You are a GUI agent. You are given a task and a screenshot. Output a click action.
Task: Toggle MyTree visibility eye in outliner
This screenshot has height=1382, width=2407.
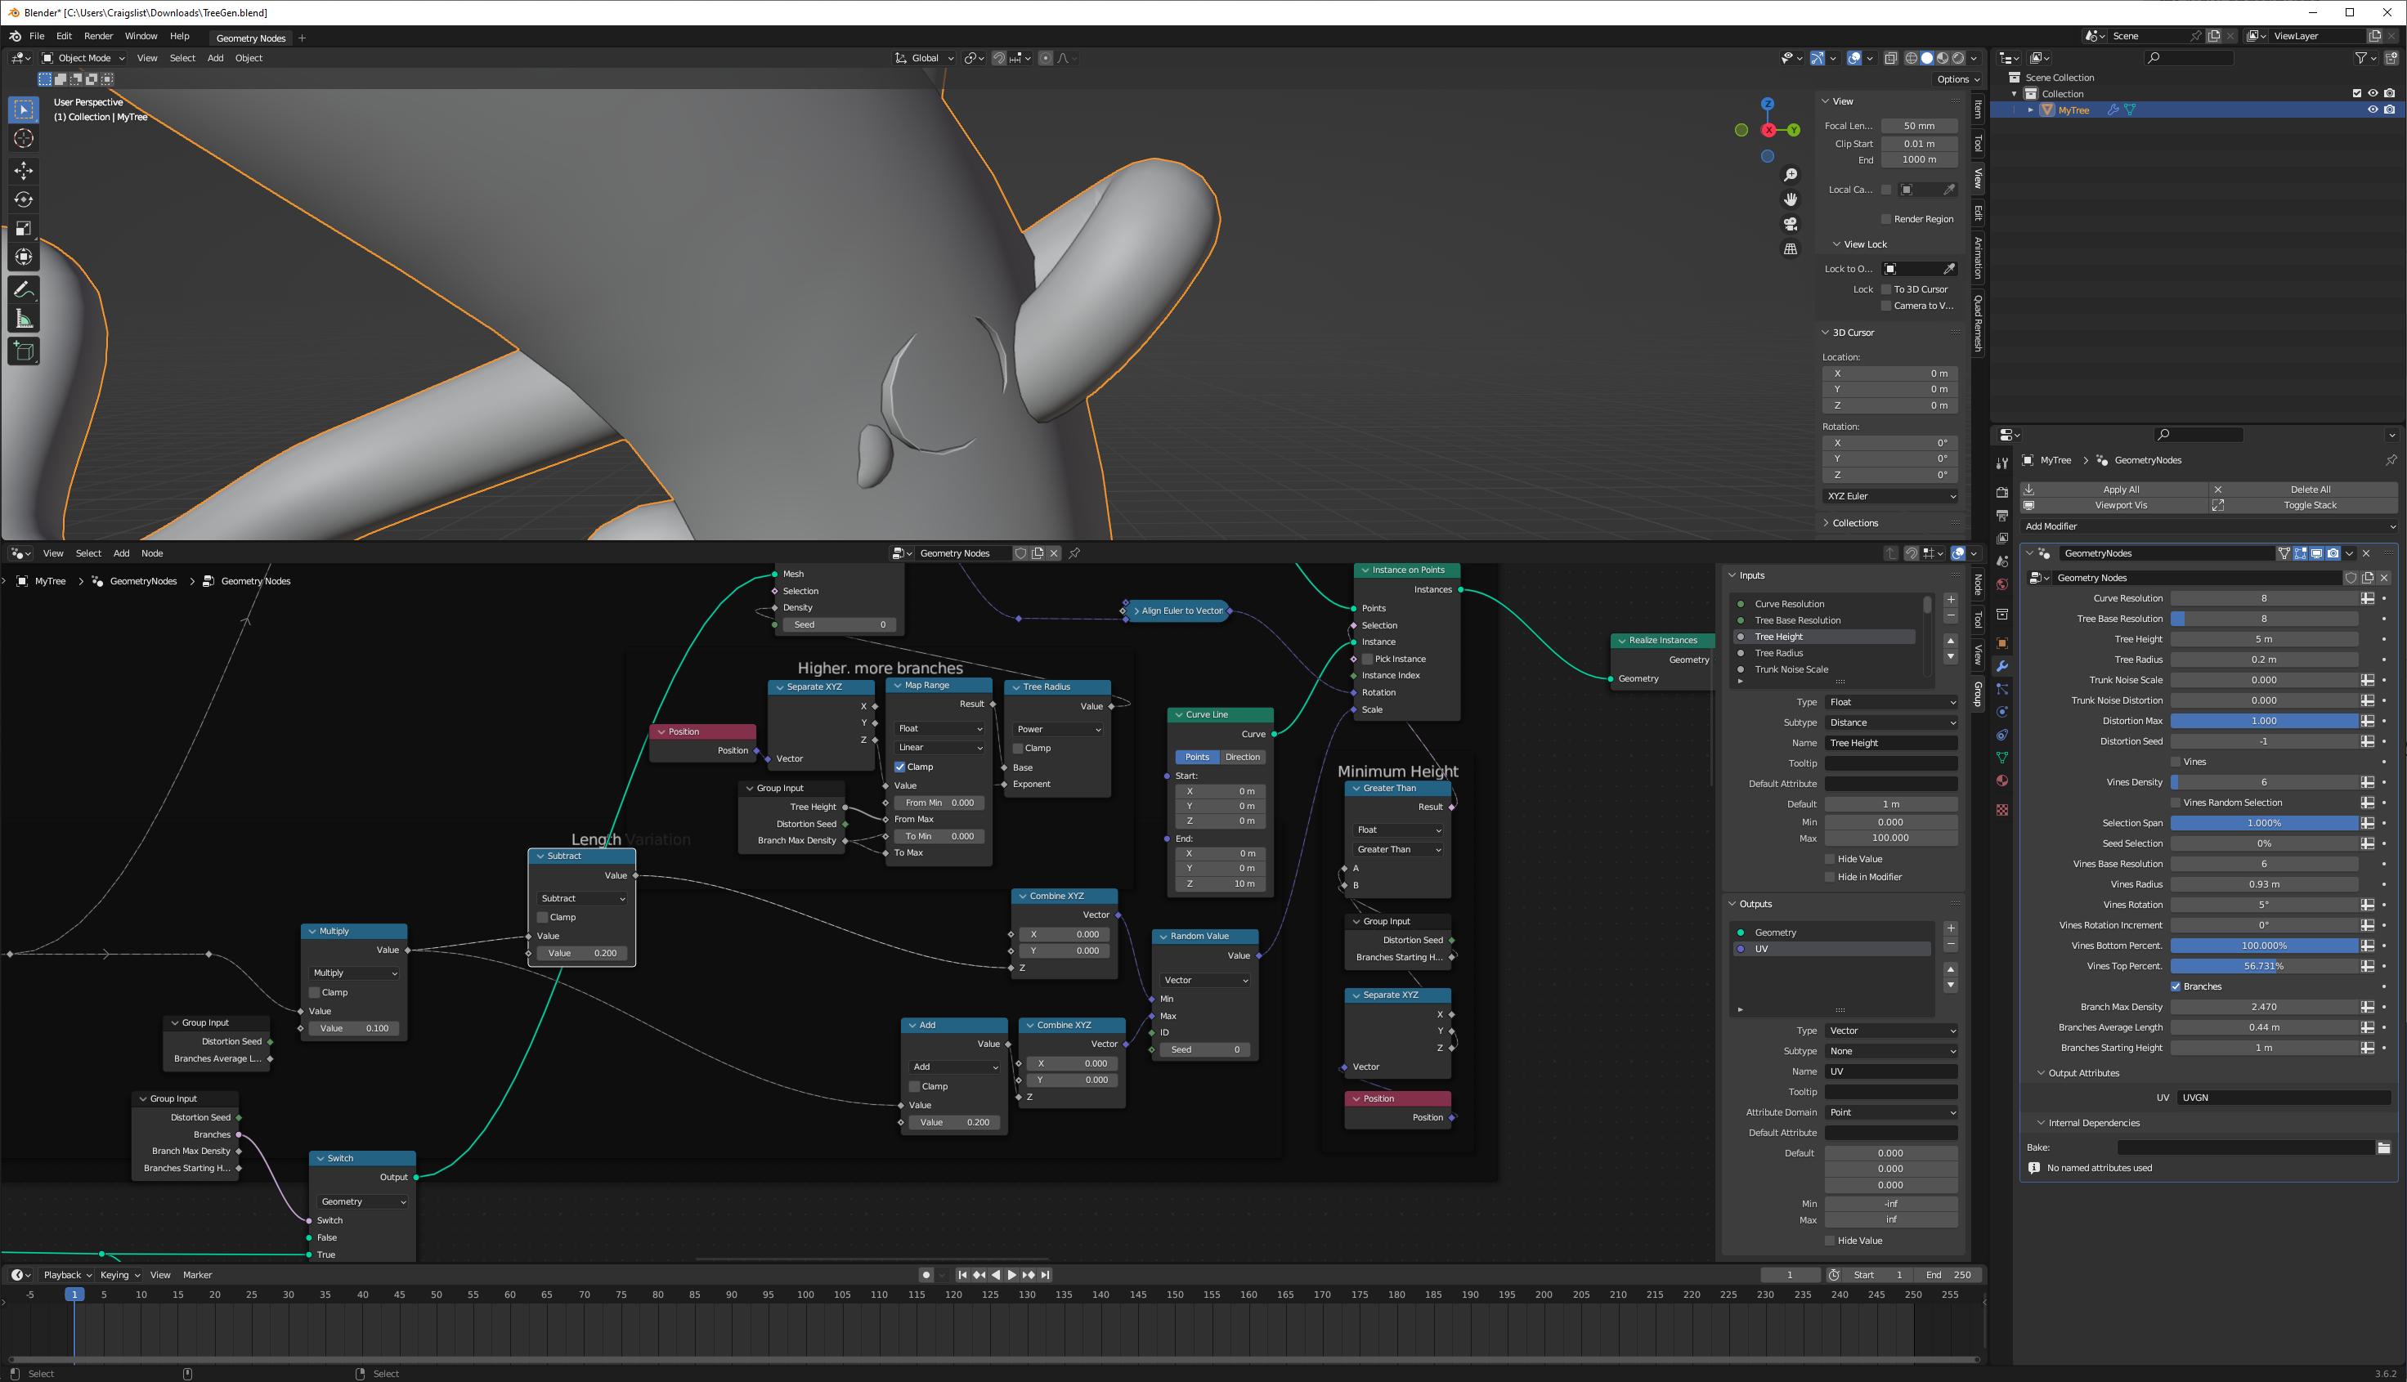click(2372, 110)
